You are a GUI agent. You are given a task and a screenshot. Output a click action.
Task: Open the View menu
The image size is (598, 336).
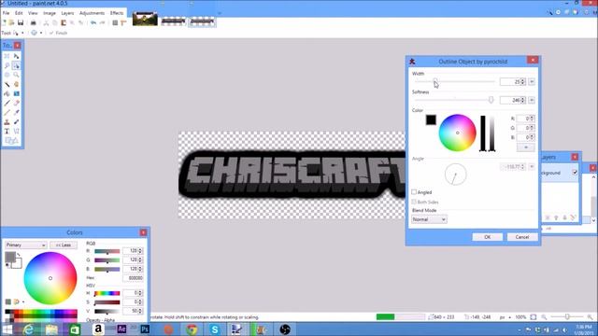click(33, 13)
